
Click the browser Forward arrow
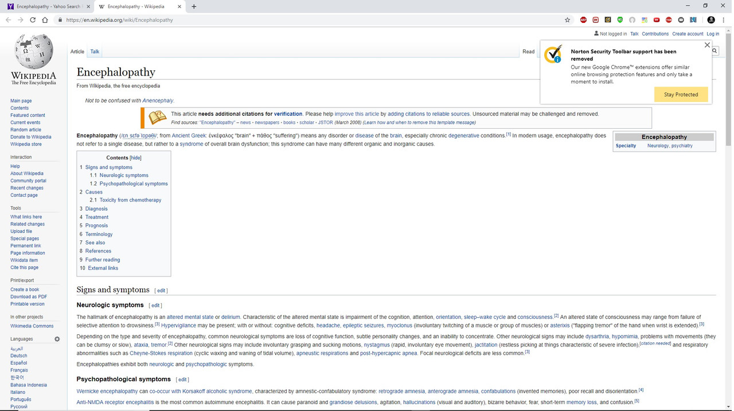click(21, 20)
